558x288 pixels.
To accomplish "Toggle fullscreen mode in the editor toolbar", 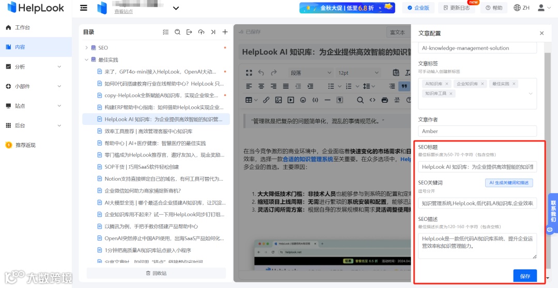I will point(249,73).
